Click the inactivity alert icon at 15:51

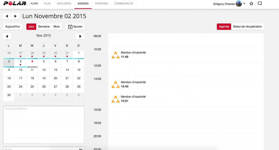tap(116, 98)
